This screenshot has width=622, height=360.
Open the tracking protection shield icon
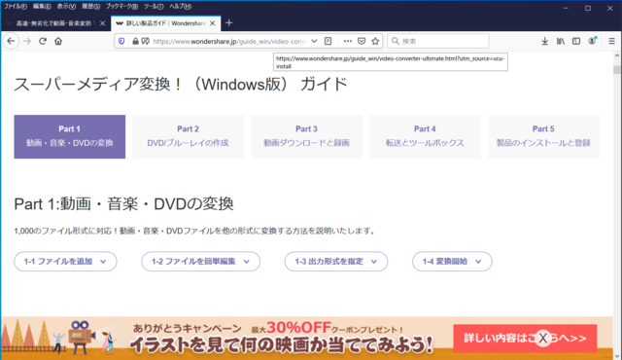(x=121, y=41)
